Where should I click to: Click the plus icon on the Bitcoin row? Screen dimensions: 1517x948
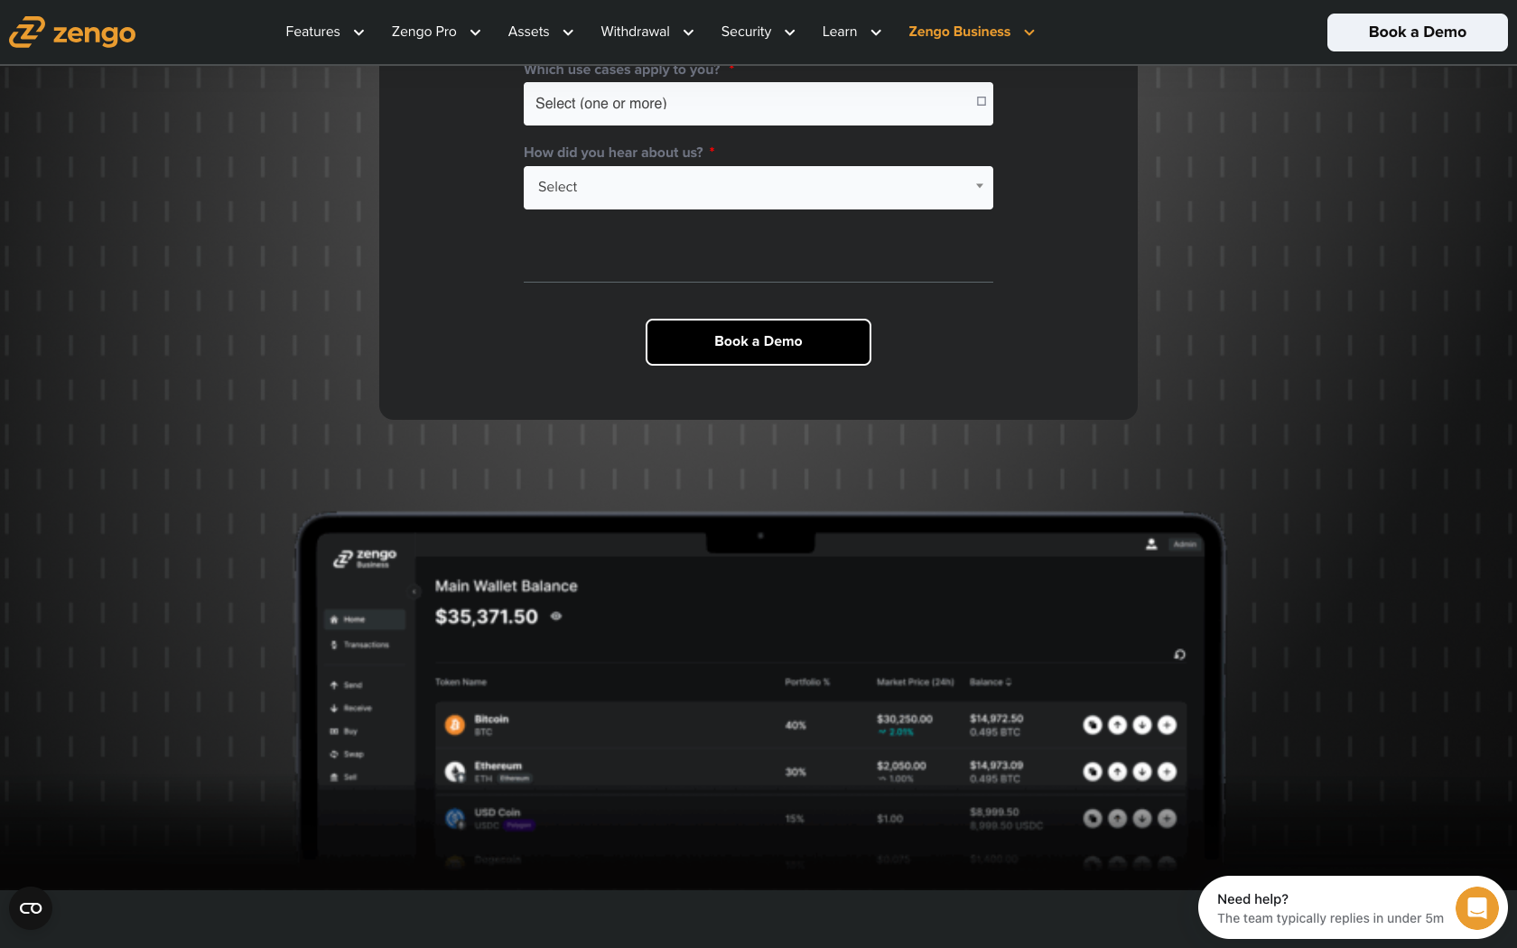tap(1167, 724)
